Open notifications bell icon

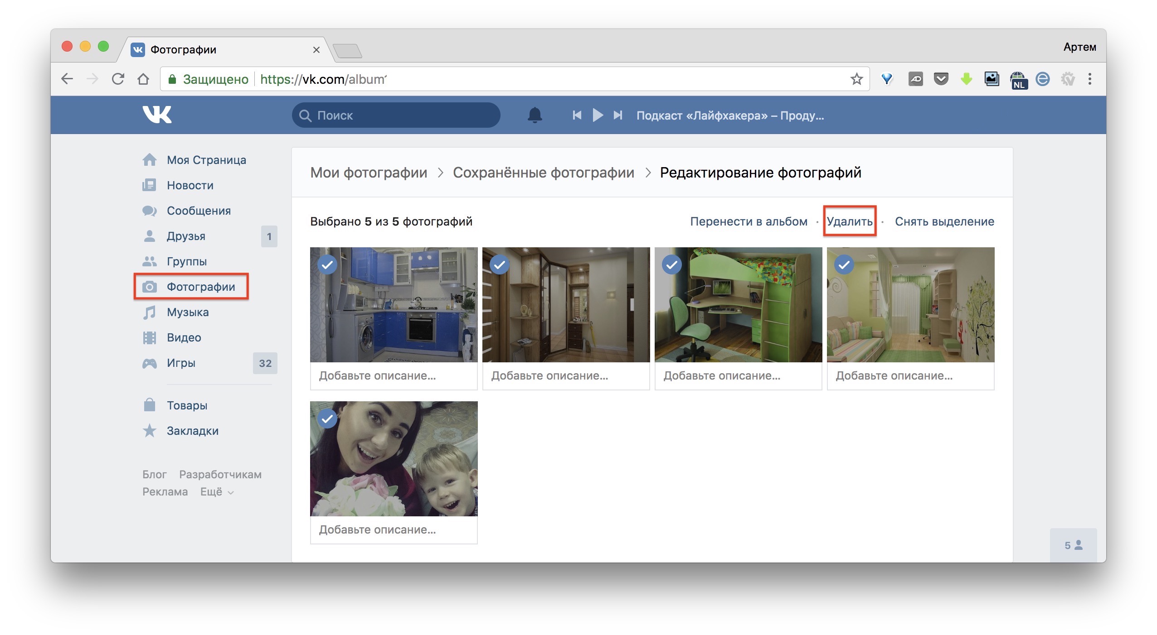pyautogui.click(x=535, y=115)
